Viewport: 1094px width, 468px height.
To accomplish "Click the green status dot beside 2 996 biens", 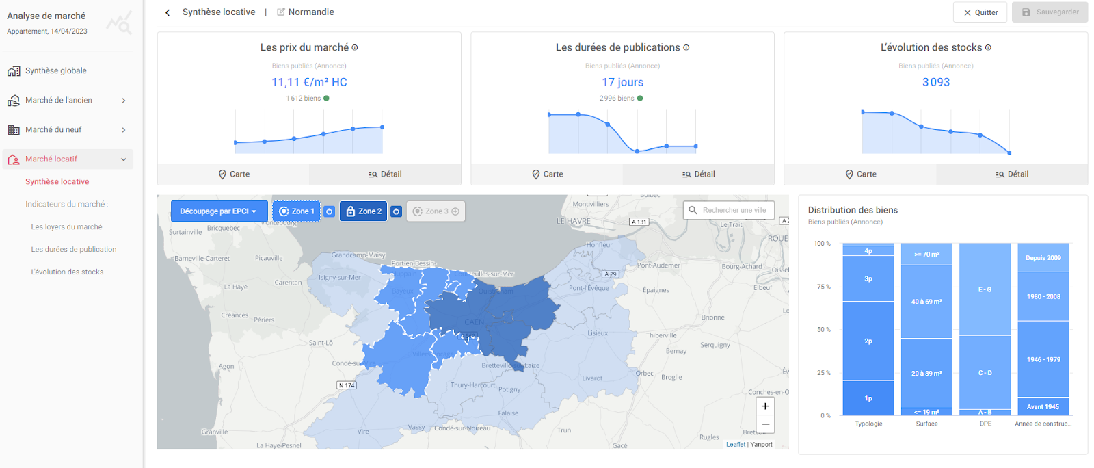I will click(x=640, y=99).
